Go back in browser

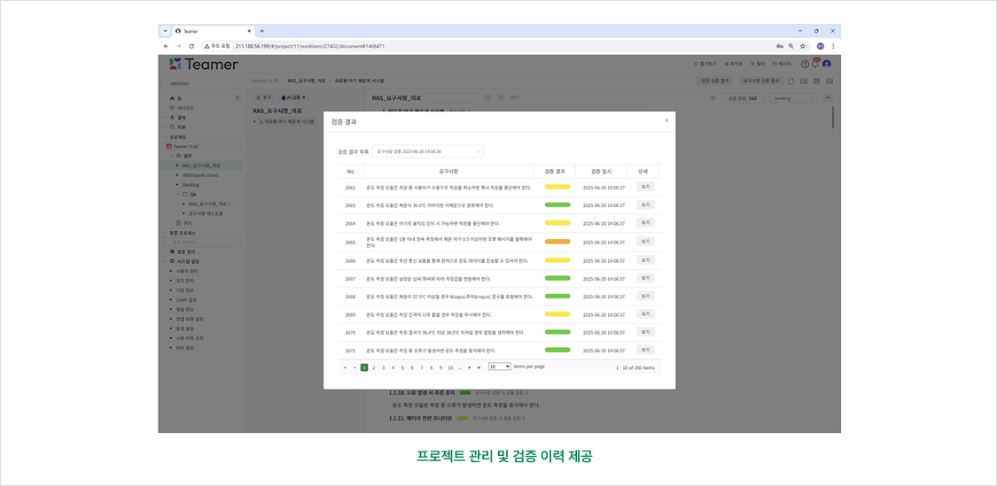pyautogui.click(x=166, y=46)
